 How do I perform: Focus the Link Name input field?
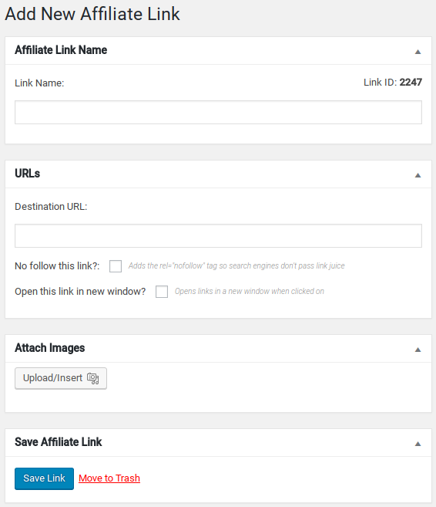tap(218, 112)
